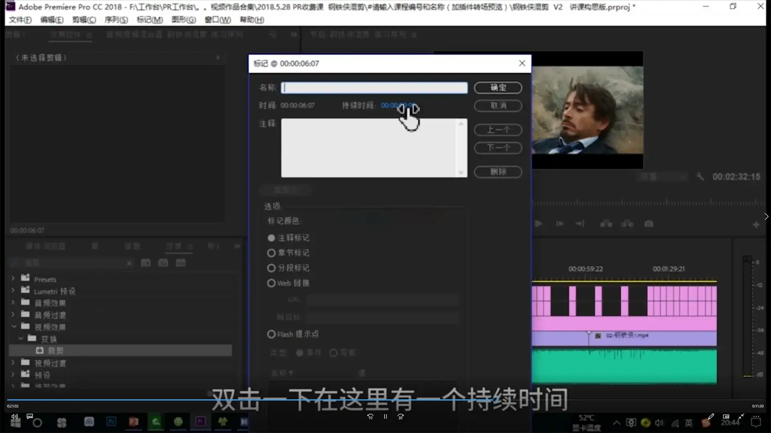Select the 章节标记 radio button

coord(271,253)
